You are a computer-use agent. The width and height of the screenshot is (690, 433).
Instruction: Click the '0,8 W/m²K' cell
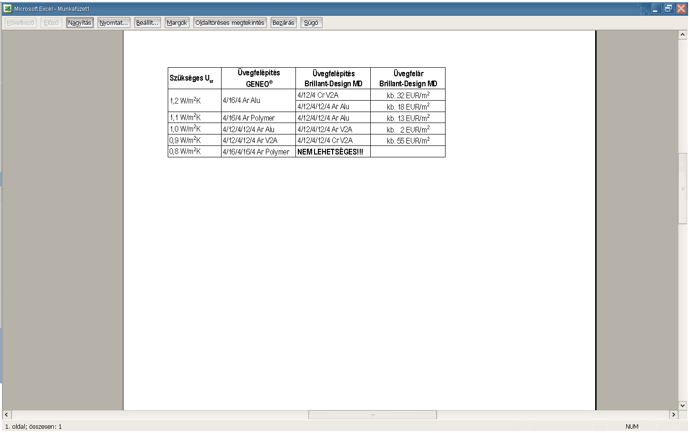[x=194, y=151]
